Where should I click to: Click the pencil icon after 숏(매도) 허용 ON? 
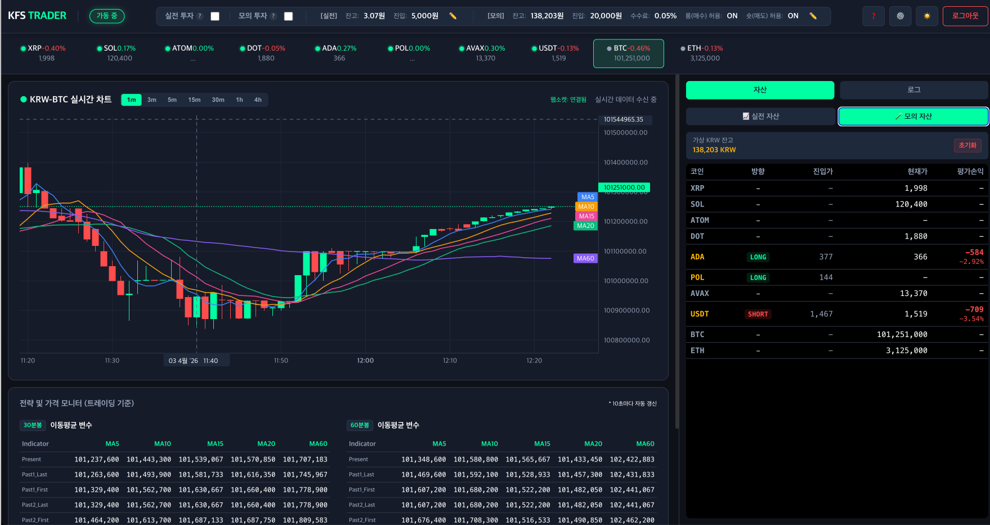click(x=813, y=16)
